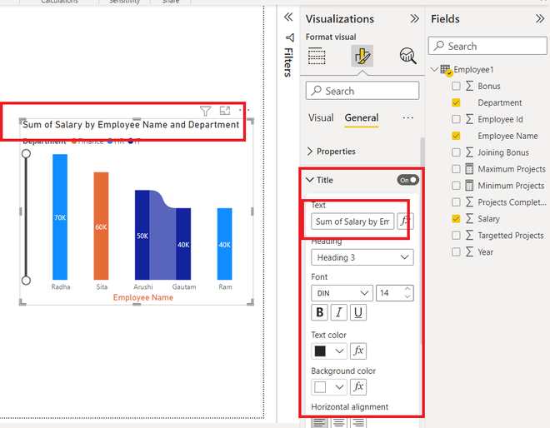Turn off the Title toggle
550x428 pixels.
click(408, 180)
